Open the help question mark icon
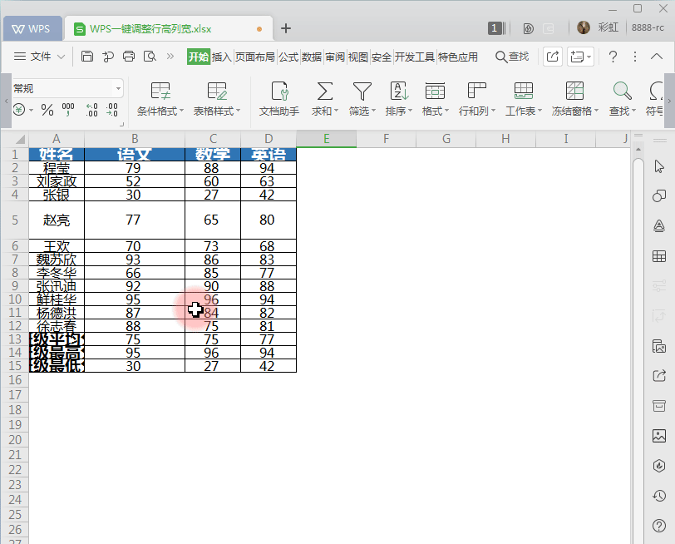Screen dimensions: 675x544 coord(613,57)
